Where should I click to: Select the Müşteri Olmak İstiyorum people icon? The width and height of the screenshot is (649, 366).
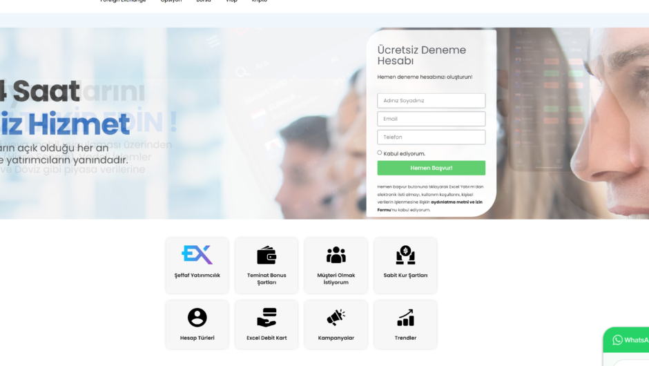tap(336, 255)
